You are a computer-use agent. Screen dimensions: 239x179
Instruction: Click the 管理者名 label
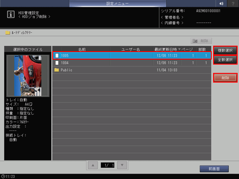pyautogui.click(x=172, y=17)
